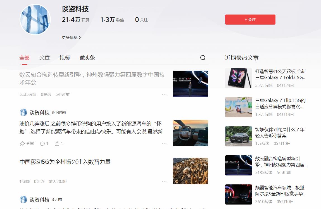Open the 油价几连涨后 post text
The image size is (321, 209).
[x=91, y=127]
